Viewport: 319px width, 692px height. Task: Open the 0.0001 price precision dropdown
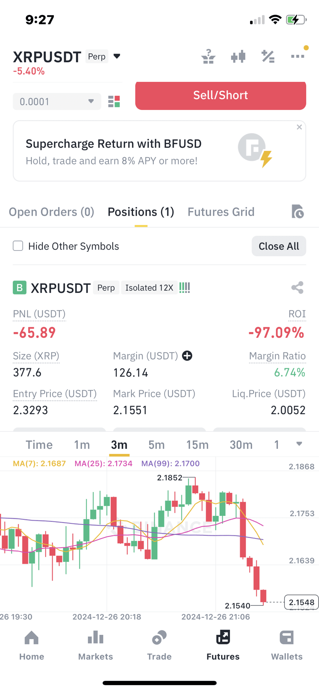(57, 102)
